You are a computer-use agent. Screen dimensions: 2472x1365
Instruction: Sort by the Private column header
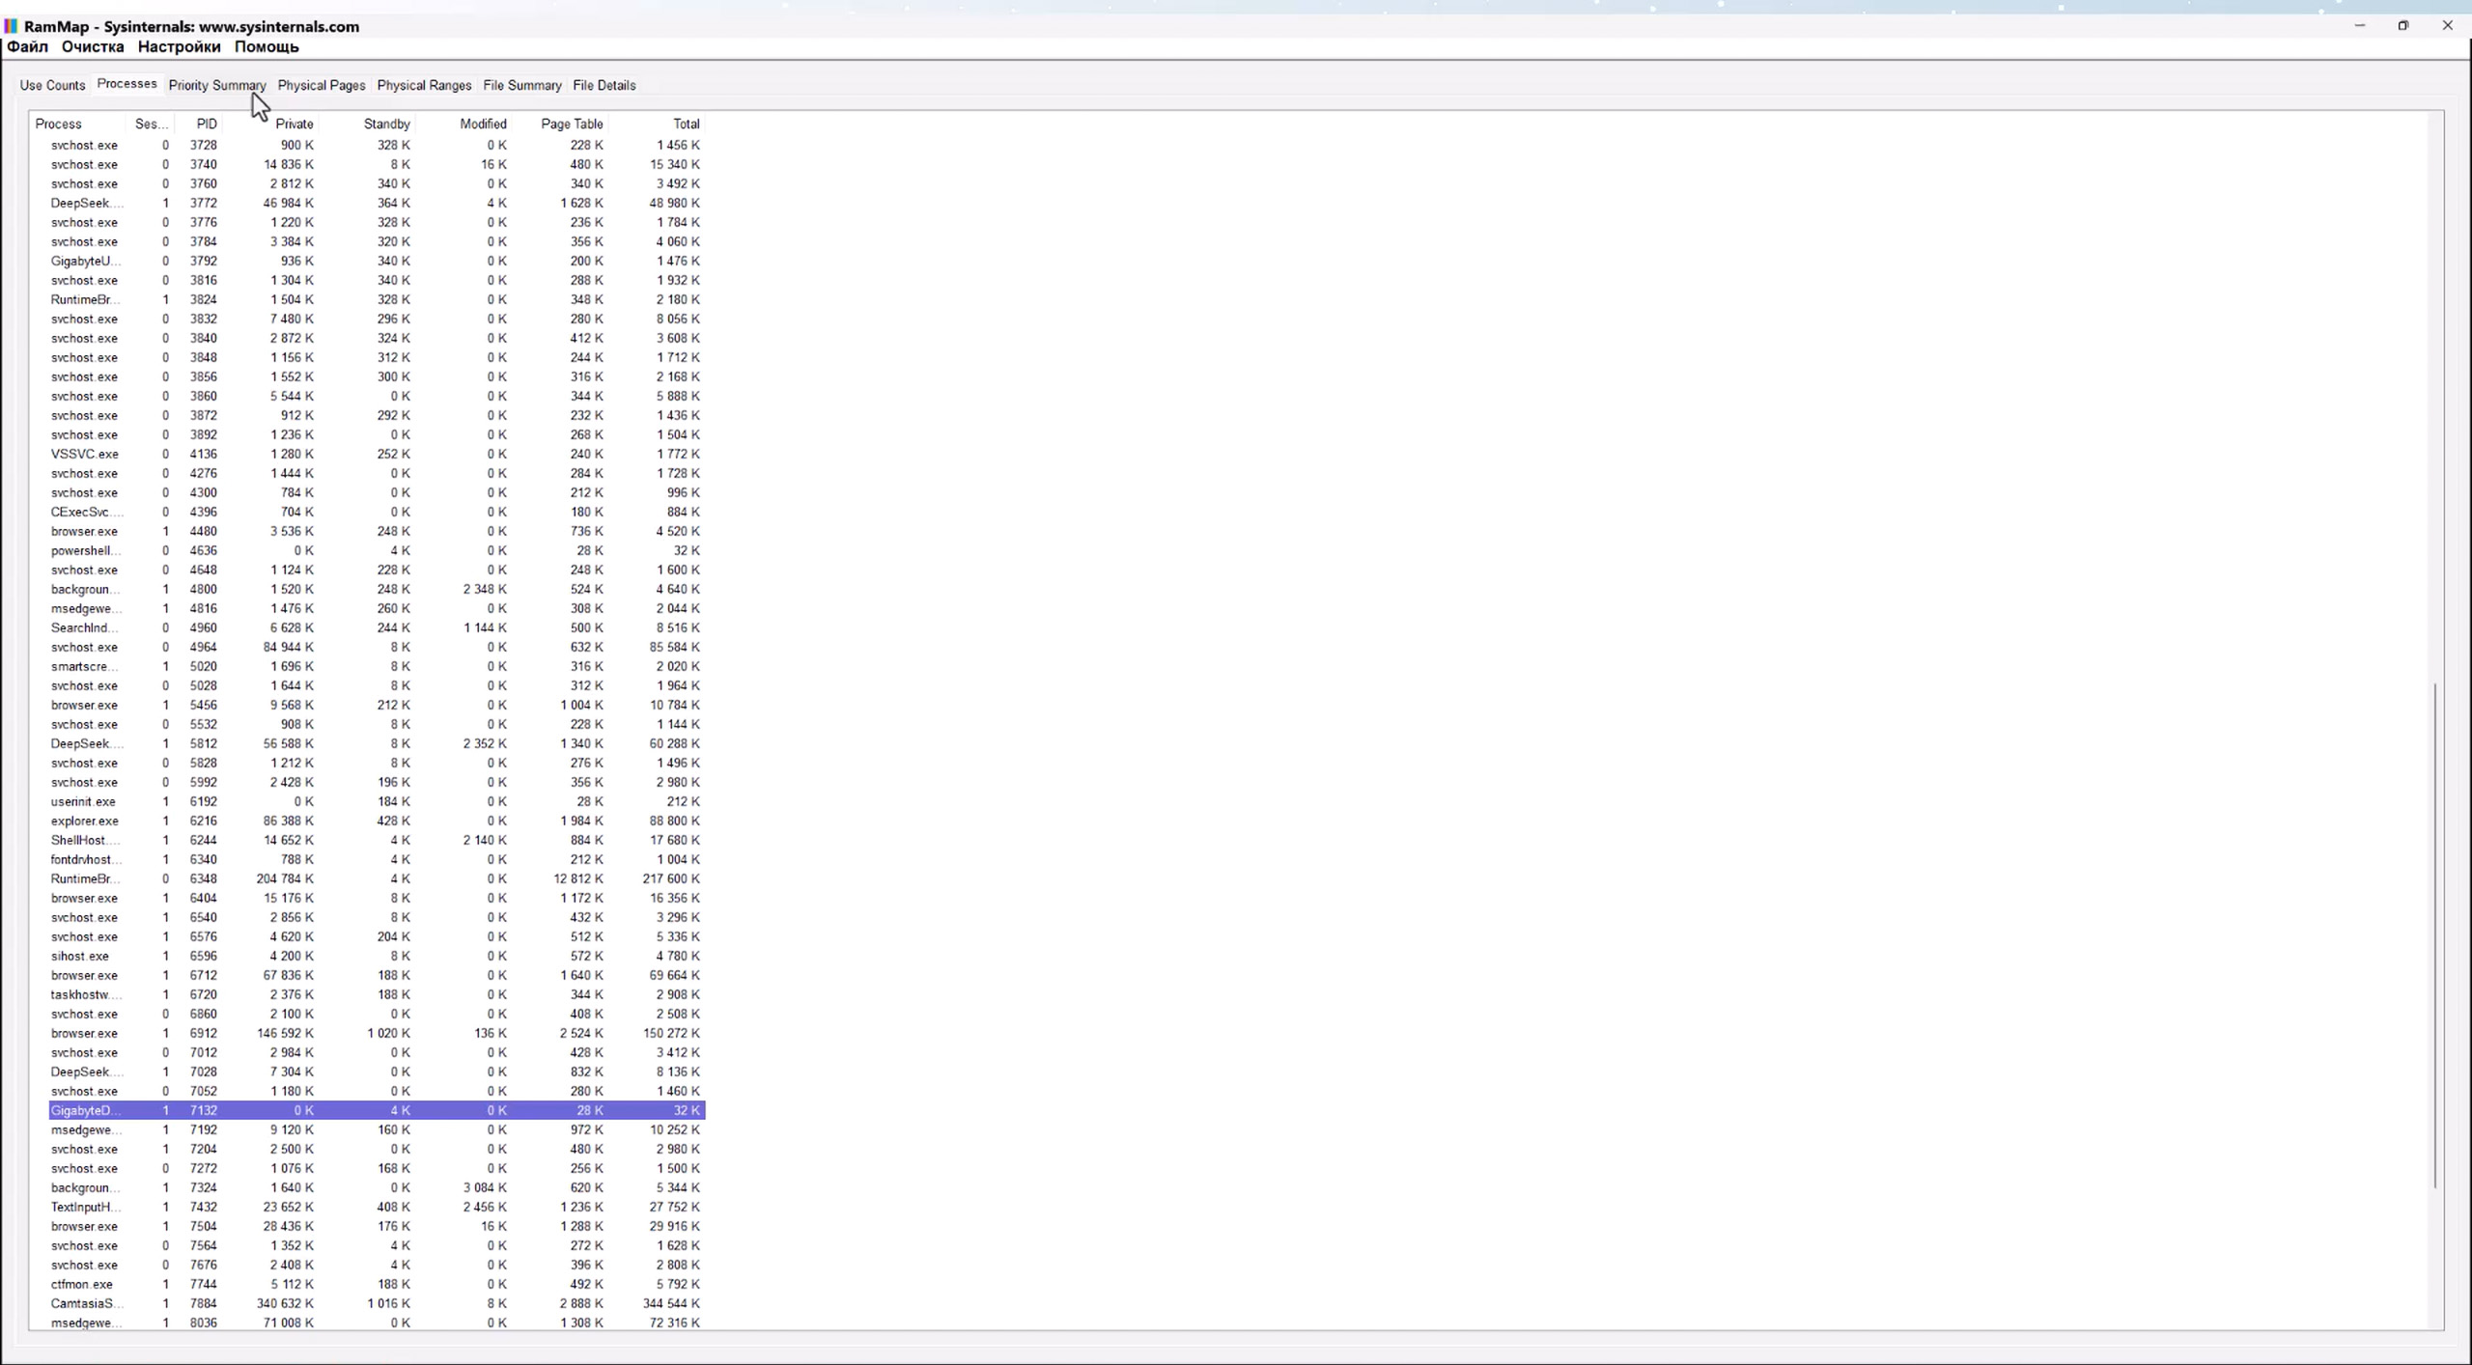[271, 124]
